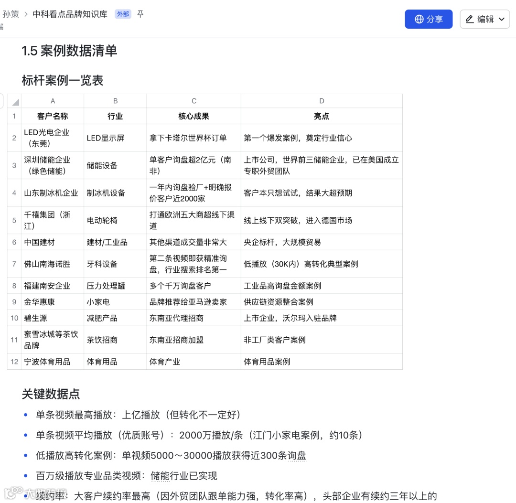Click the cell 第一个爆发案例，奠定行业信心
This screenshot has height=503, width=516.
pos(322,138)
